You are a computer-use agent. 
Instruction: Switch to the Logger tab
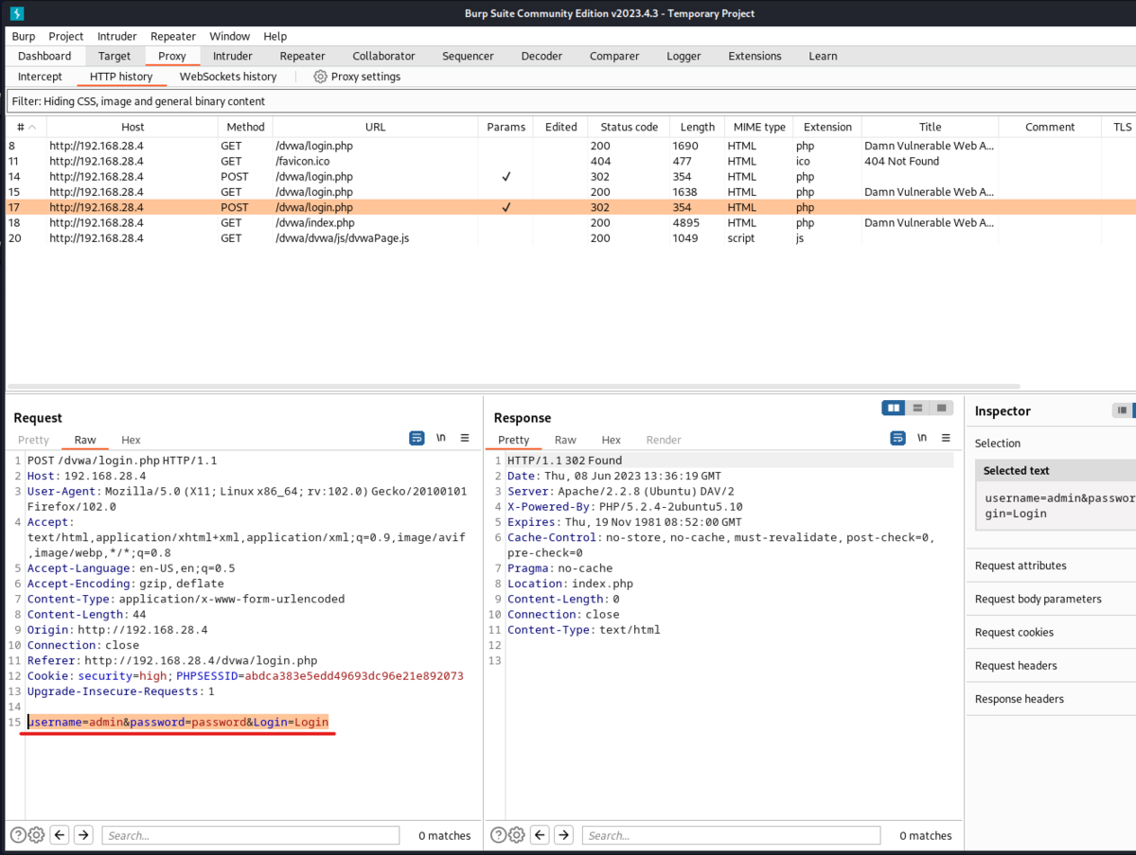point(683,56)
